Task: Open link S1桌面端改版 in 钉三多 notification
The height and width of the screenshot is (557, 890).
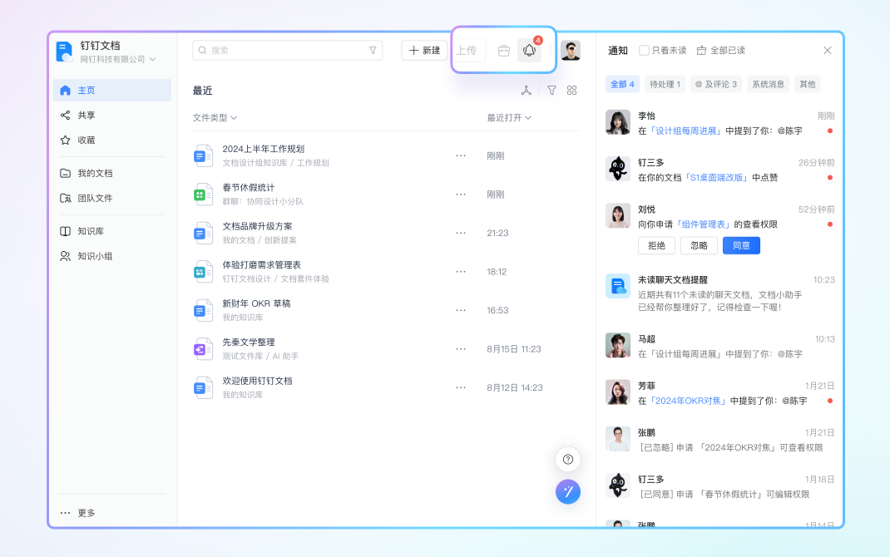Action: click(x=717, y=178)
